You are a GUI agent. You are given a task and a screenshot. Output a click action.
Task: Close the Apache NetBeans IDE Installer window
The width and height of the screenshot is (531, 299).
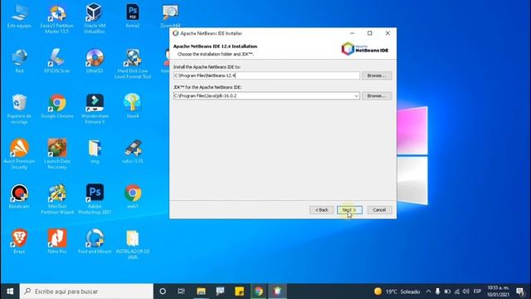(x=387, y=33)
